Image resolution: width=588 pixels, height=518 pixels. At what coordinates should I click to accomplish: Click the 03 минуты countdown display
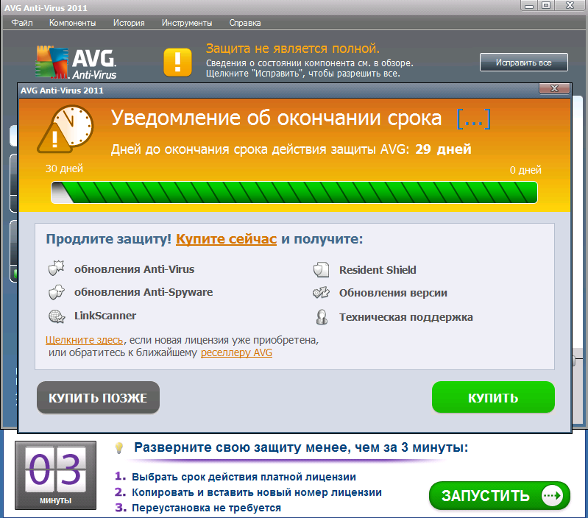55,475
